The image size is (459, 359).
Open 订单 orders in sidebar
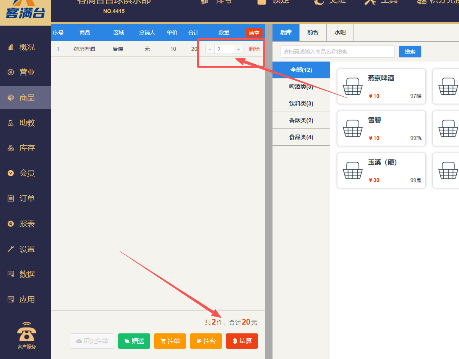pos(25,198)
